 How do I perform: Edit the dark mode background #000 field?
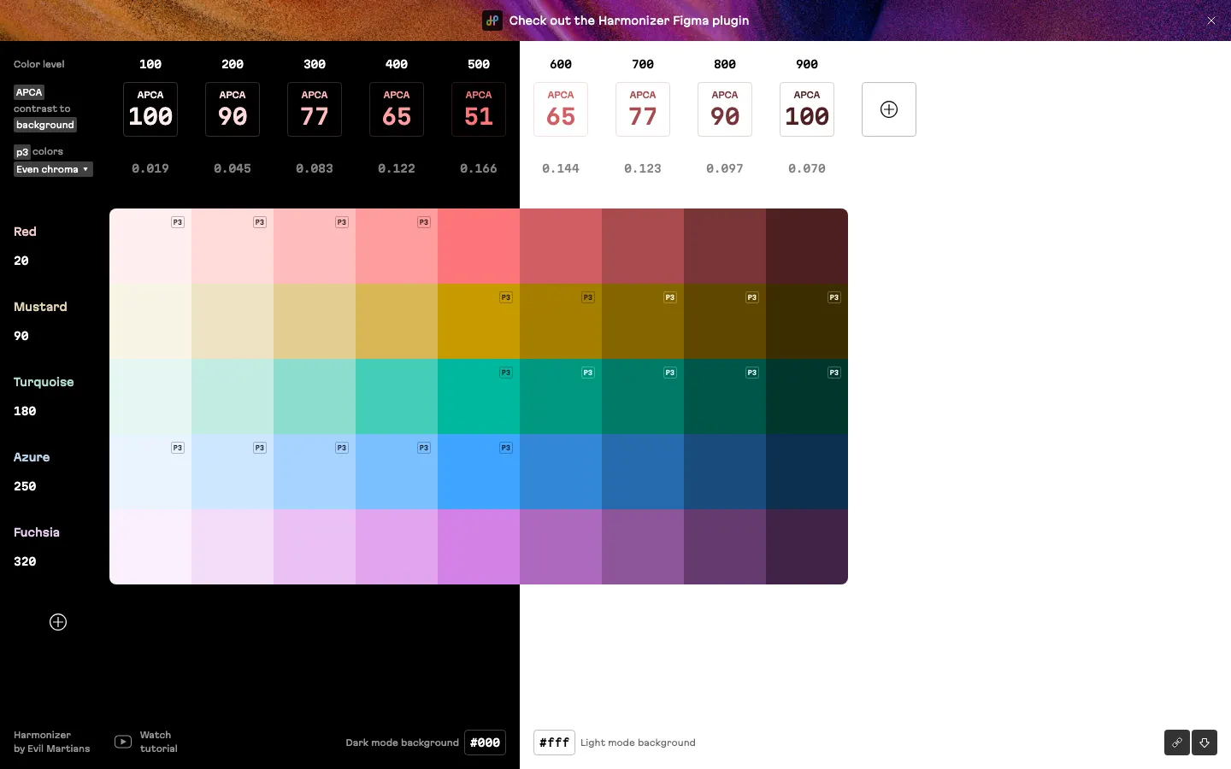[x=485, y=743]
